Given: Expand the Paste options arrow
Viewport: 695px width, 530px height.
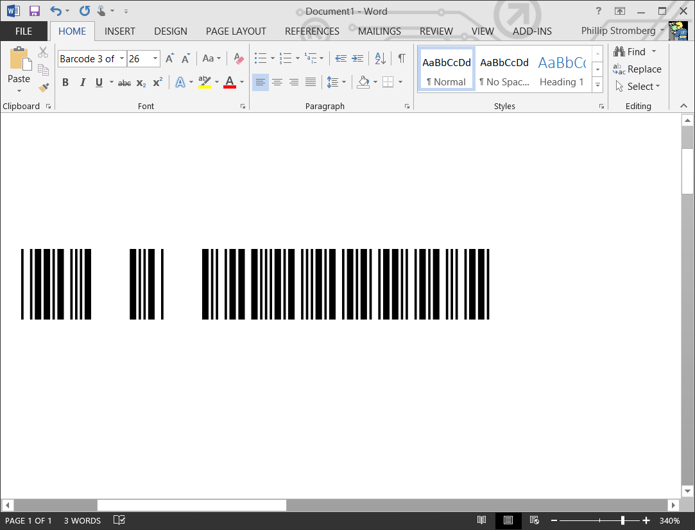Looking at the screenshot, I should pos(19,91).
